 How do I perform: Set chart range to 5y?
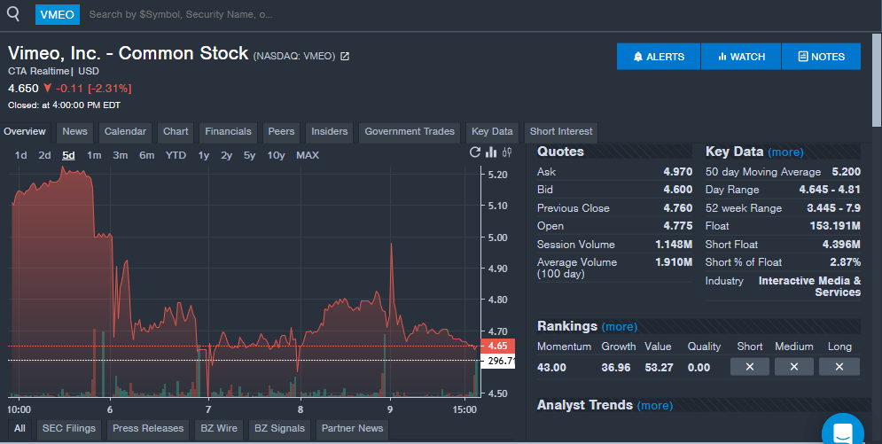point(250,155)
